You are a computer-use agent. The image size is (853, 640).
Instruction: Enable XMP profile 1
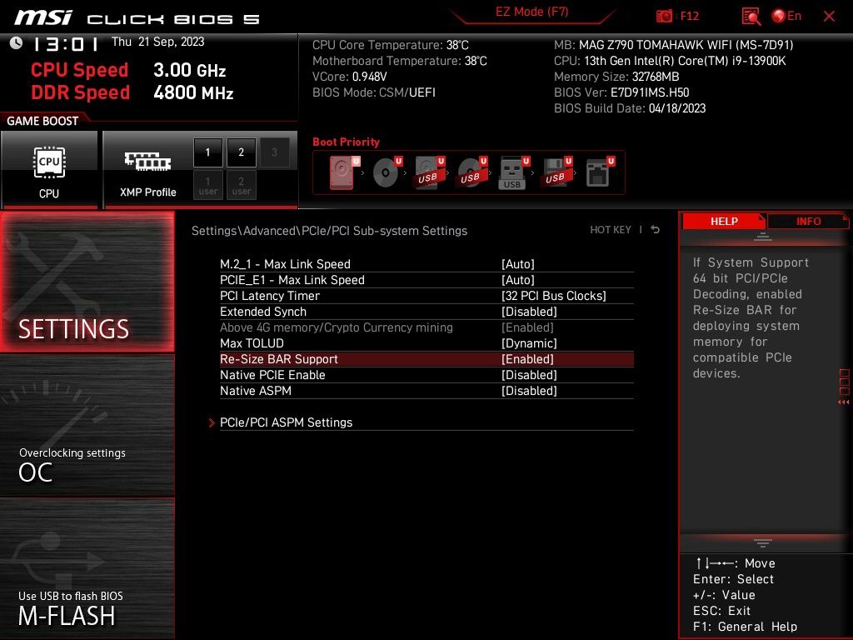click(207, 152)
